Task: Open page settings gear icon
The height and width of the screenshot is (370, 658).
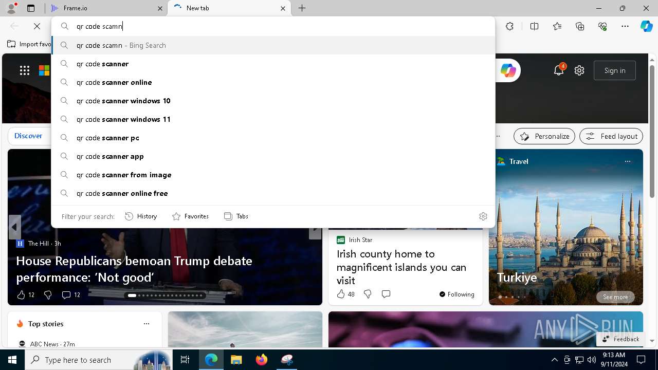Action: 579,70
